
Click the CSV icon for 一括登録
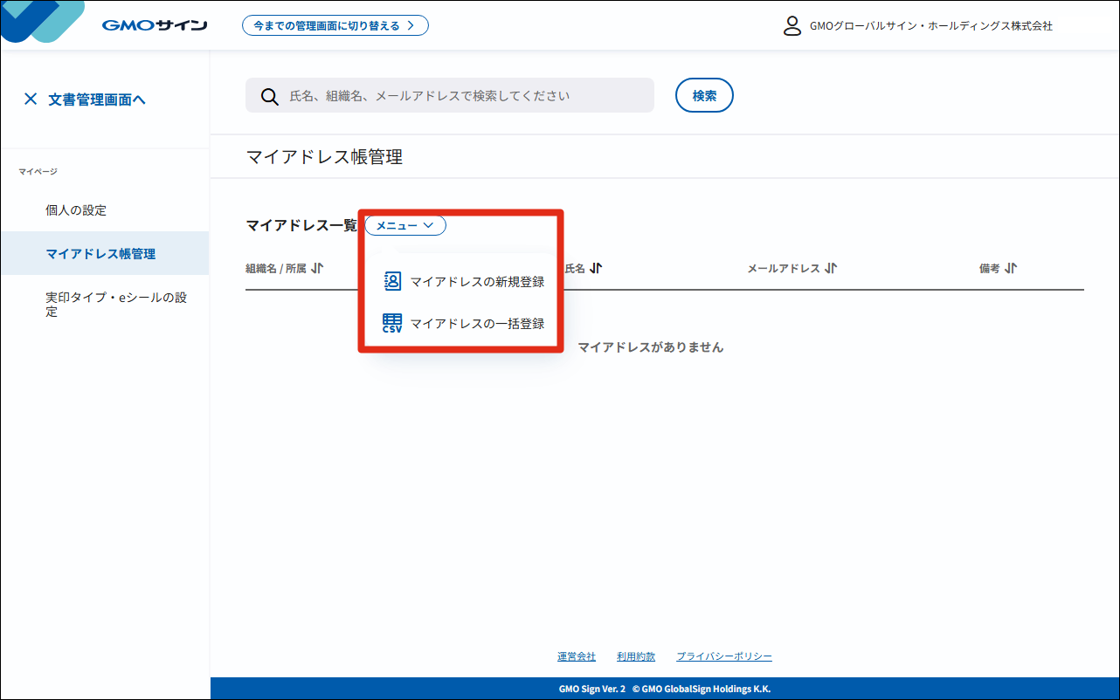tap(392, 324)
